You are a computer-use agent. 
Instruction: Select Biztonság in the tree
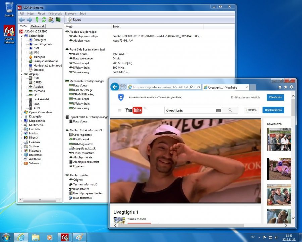[x=35, y=151]
